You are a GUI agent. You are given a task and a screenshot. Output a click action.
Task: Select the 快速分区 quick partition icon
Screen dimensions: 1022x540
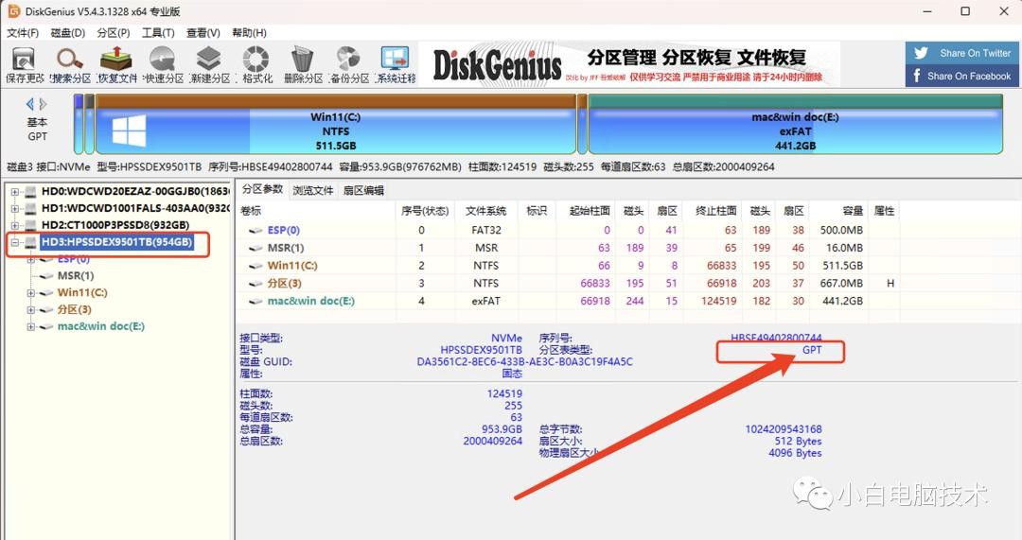click(x=163, y=63)
